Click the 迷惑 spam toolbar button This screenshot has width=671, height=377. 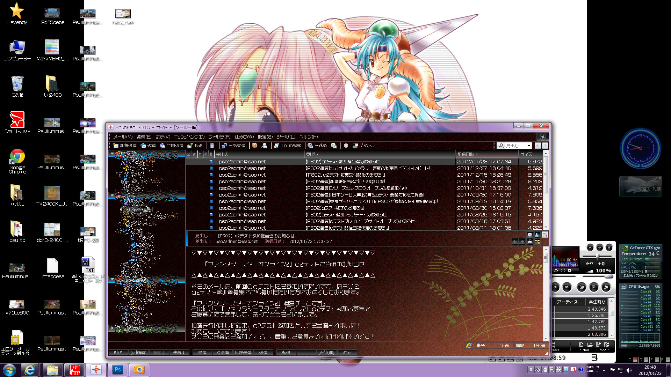click(x=317, y=146)
